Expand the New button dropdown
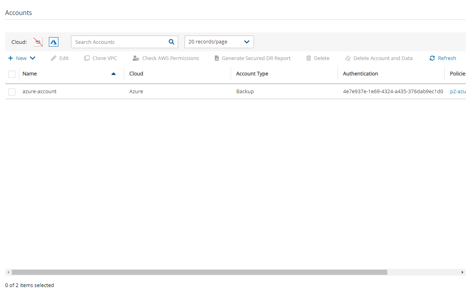The height and width of the screenshot is (291, 472). click(32, 58)
